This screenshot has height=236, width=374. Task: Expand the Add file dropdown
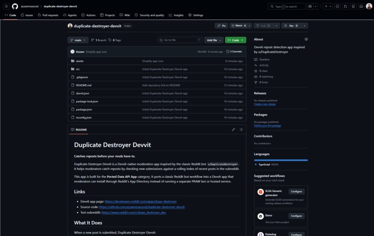(x=214, y=40)
